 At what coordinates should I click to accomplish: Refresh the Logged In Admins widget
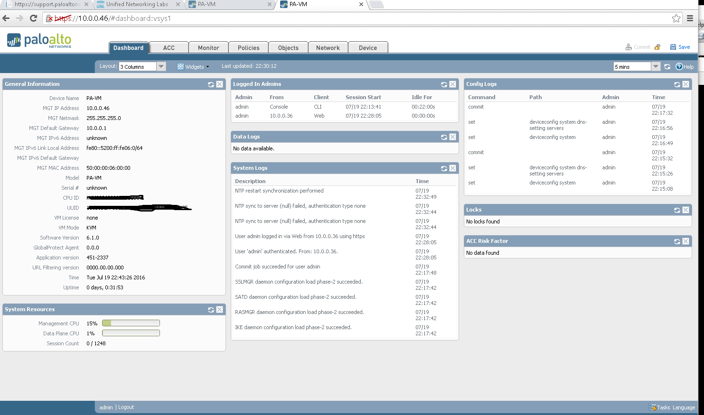(x=444, y=84)
